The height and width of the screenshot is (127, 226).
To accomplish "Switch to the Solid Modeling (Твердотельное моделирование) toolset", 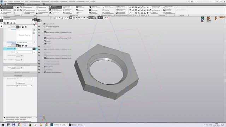I will (x=7, y=7).
